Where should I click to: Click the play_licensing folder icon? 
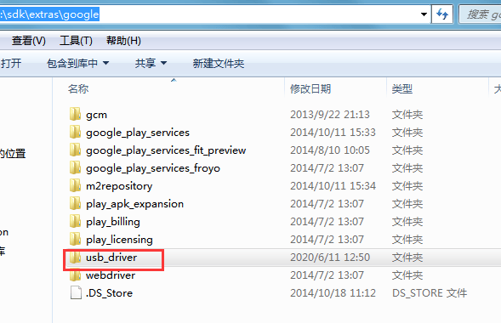pos(76,239)
